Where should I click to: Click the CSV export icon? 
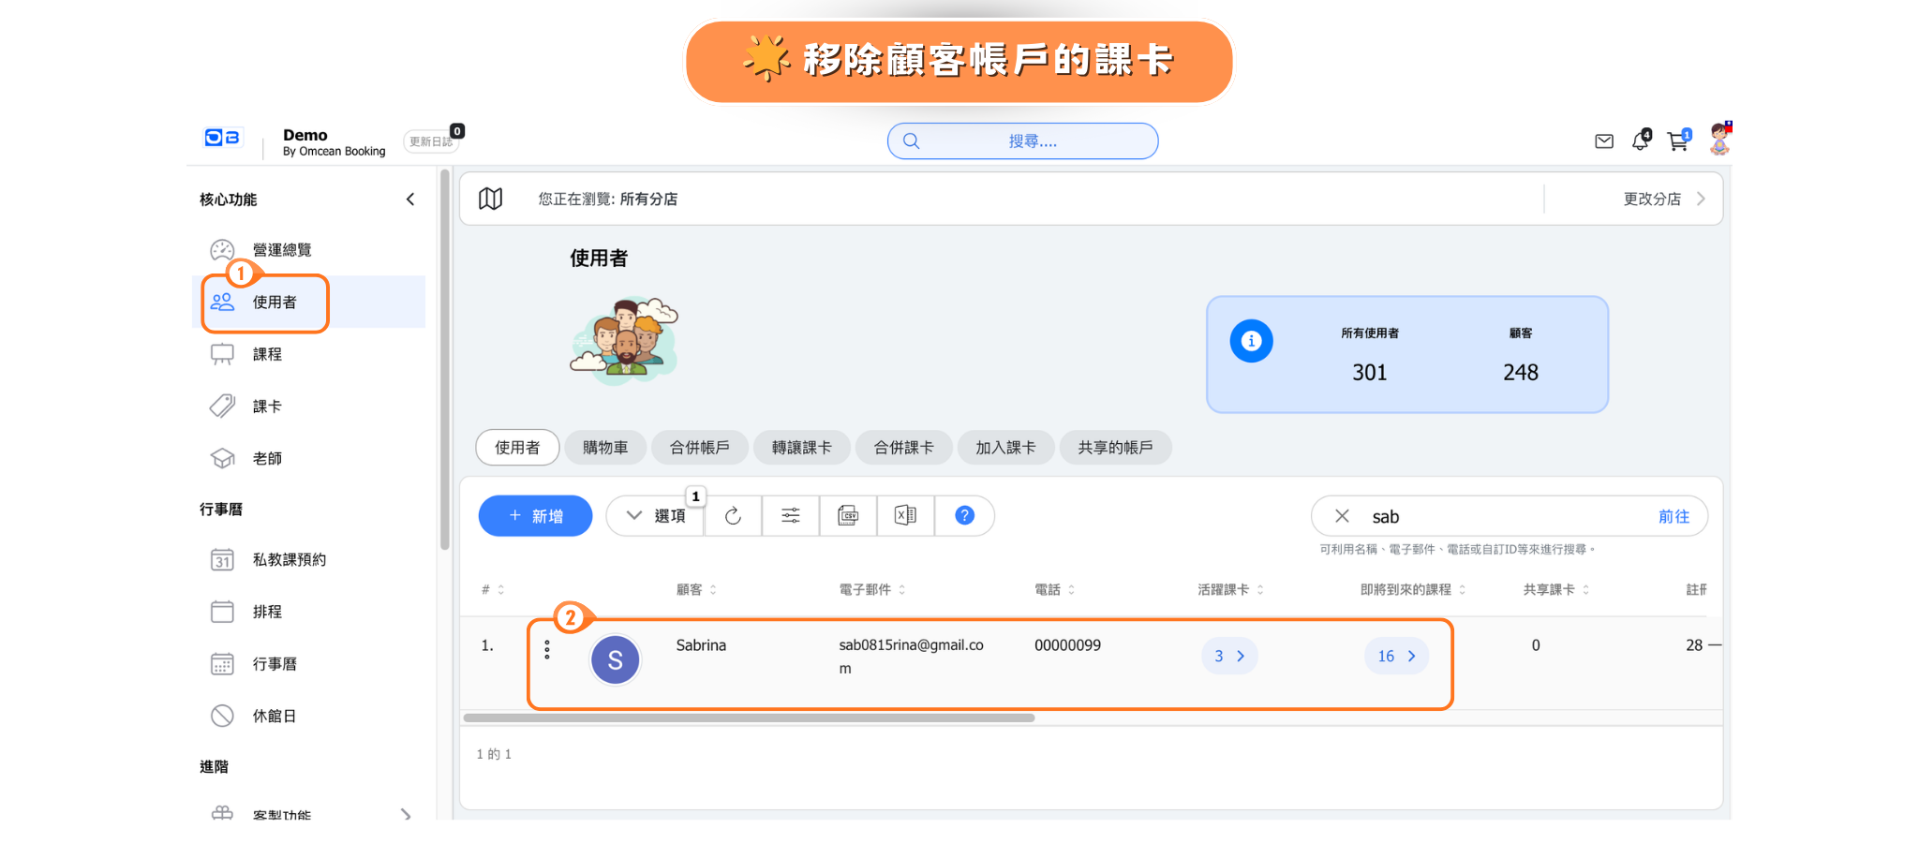(848, 516)
